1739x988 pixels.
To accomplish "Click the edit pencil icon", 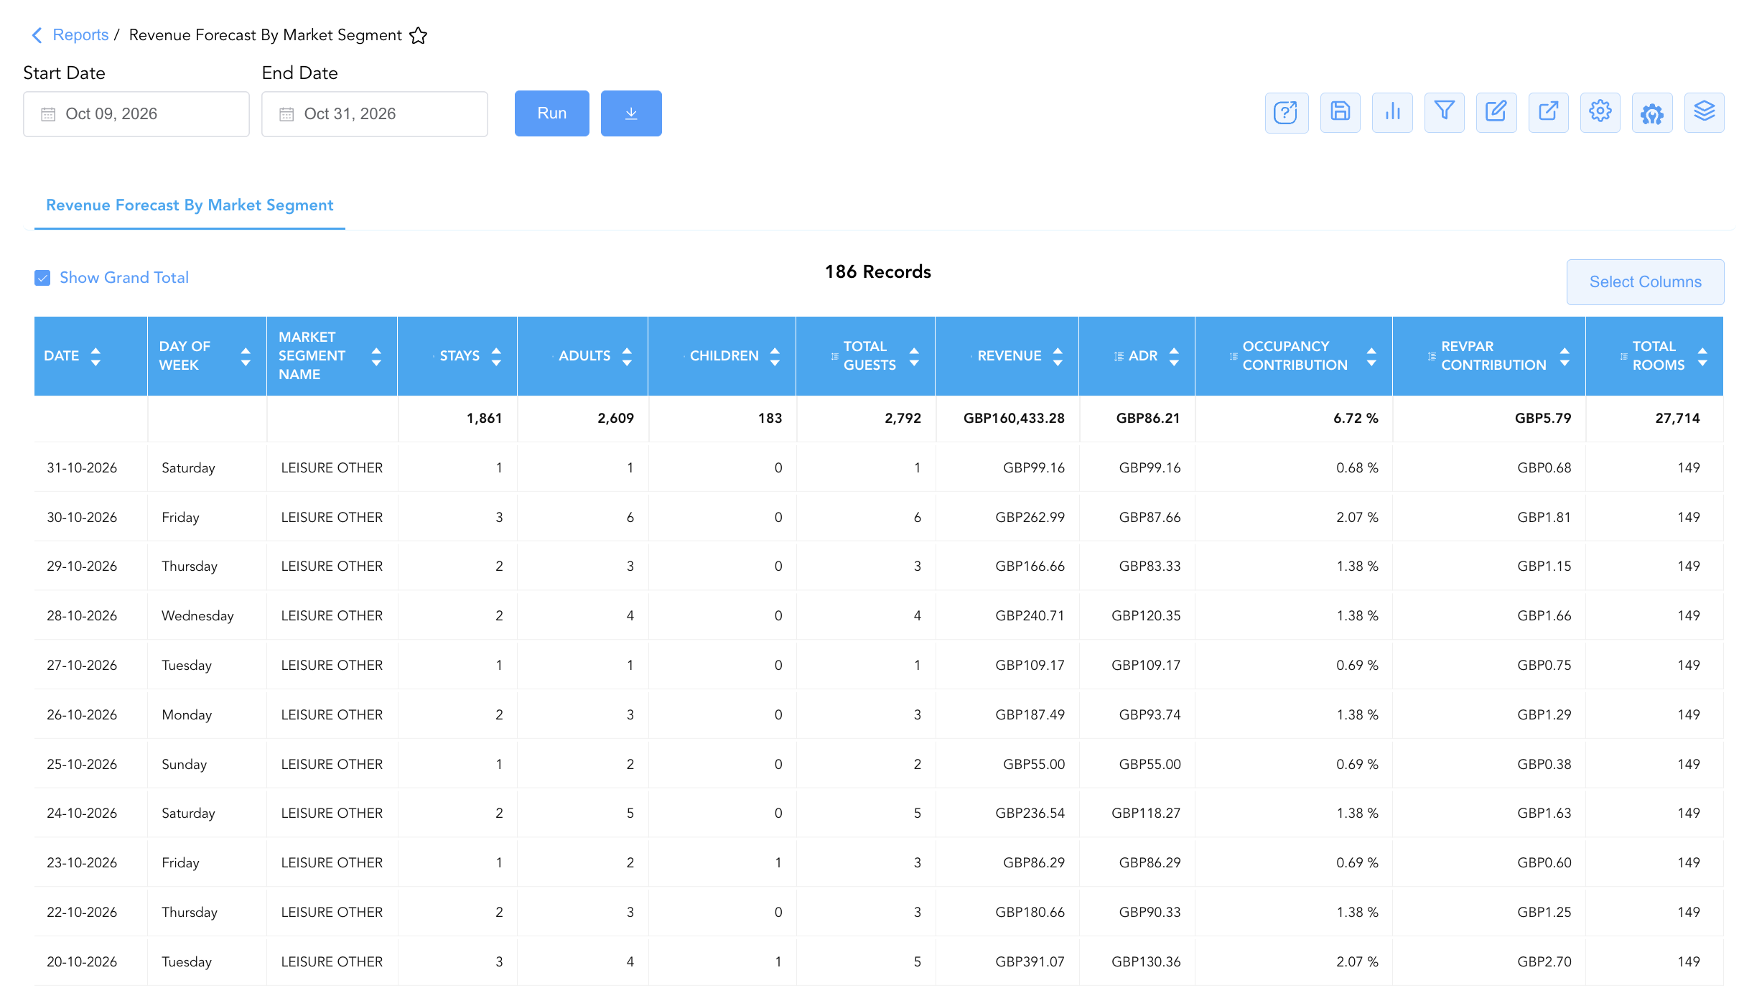I will point(1496,113).
